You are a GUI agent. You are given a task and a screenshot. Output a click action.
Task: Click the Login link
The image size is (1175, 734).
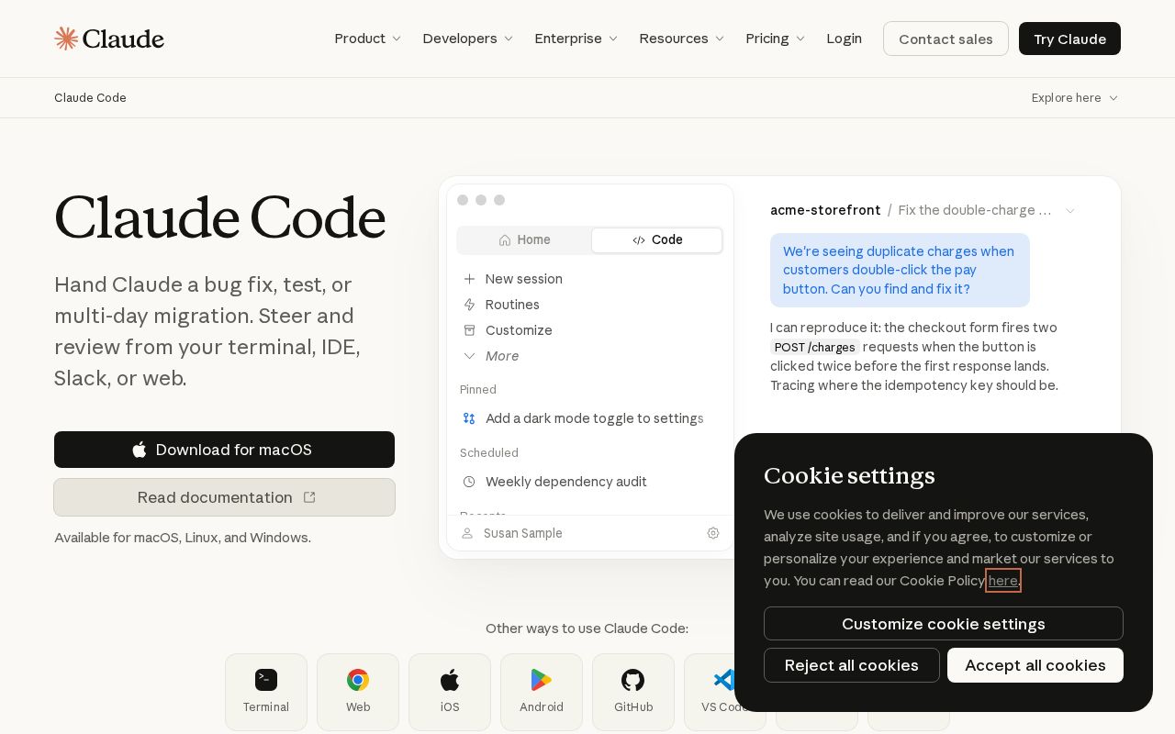point(844,39)
